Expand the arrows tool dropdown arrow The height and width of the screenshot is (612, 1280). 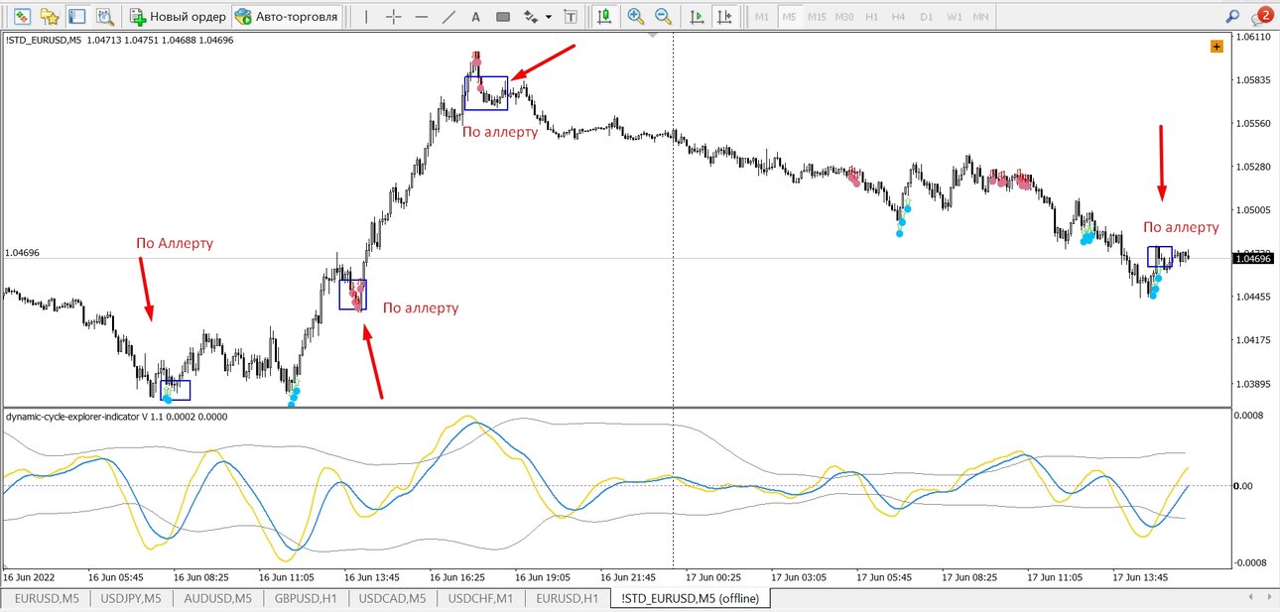(548, 17)
